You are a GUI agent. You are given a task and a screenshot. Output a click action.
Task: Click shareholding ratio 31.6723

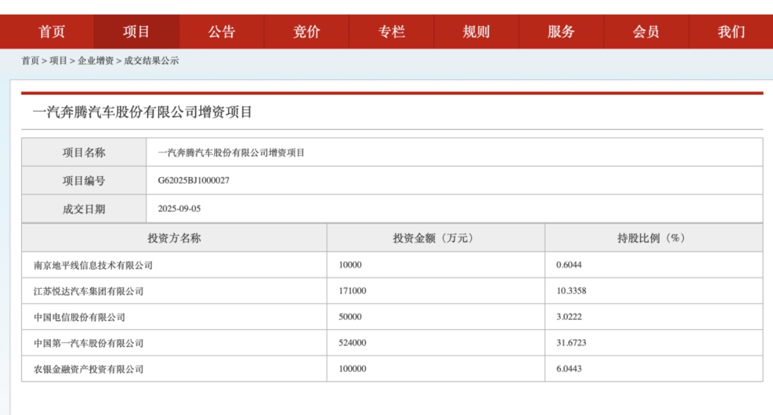pyautogui.click(x=571, y=344)
